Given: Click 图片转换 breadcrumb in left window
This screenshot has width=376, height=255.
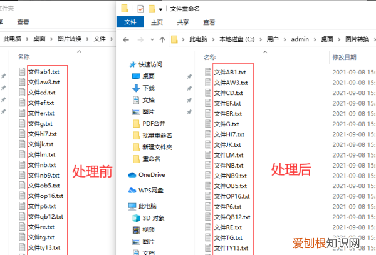Looking at the screenshot, I should [x=70, y=39].
